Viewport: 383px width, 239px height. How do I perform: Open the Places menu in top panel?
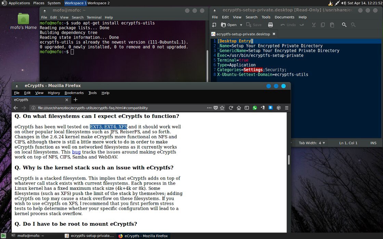coord(39,3)
